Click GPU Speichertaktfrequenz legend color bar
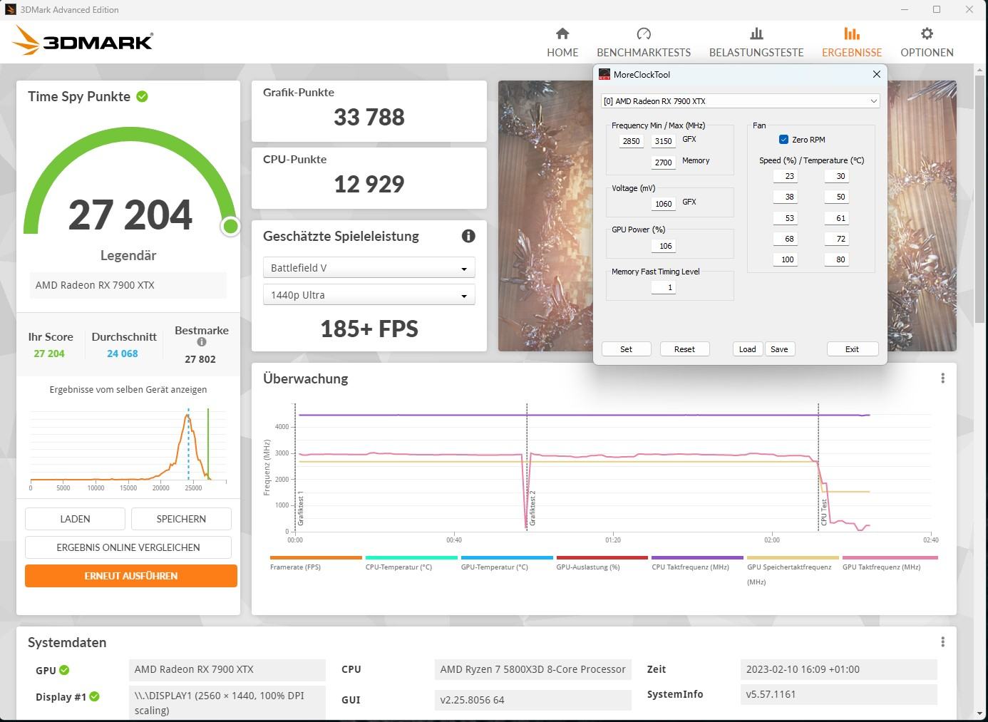This screenshot has height=722, width=988. click(793, 557)
